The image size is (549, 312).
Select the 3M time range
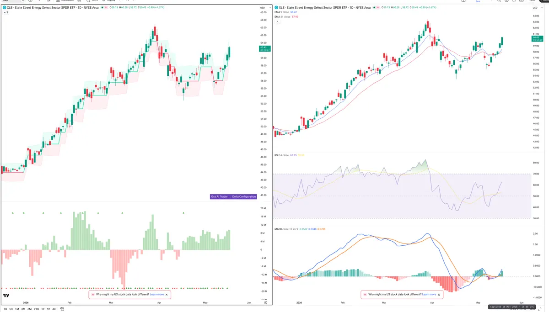(x=23, y=309)
